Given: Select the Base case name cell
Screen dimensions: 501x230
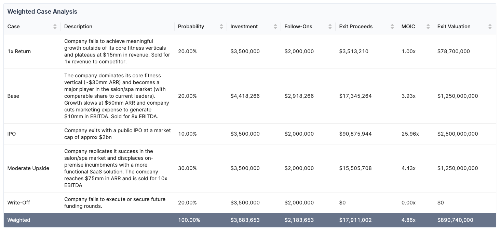Looking at the screenshot, I should tap(13, 96).
